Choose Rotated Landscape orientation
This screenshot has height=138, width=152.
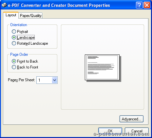point(14,43)
